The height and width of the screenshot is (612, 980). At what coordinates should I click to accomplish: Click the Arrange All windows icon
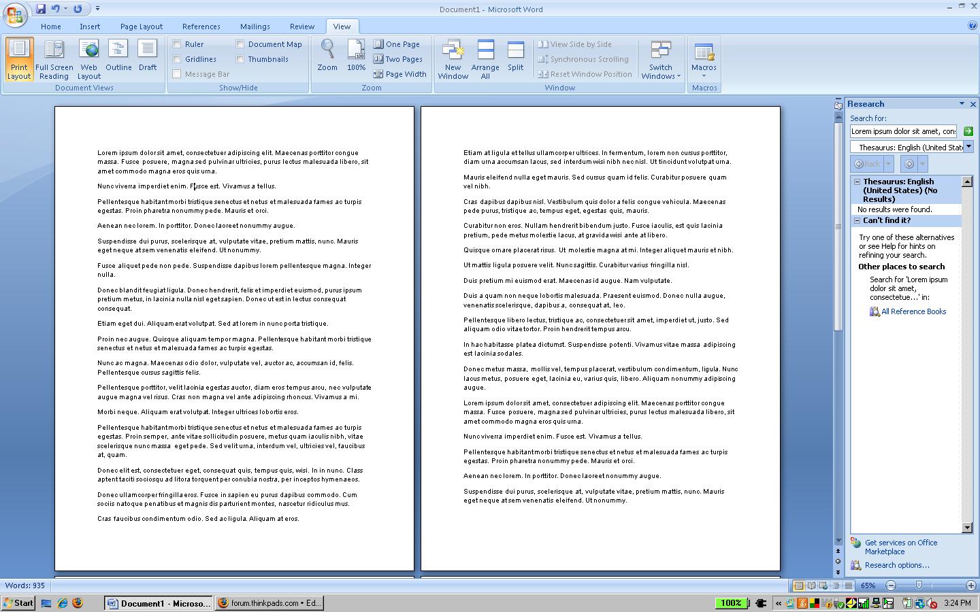[x=485, y=59]
